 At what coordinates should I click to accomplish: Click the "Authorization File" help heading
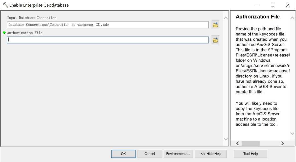pyautogui.click(x=258, y=17)
